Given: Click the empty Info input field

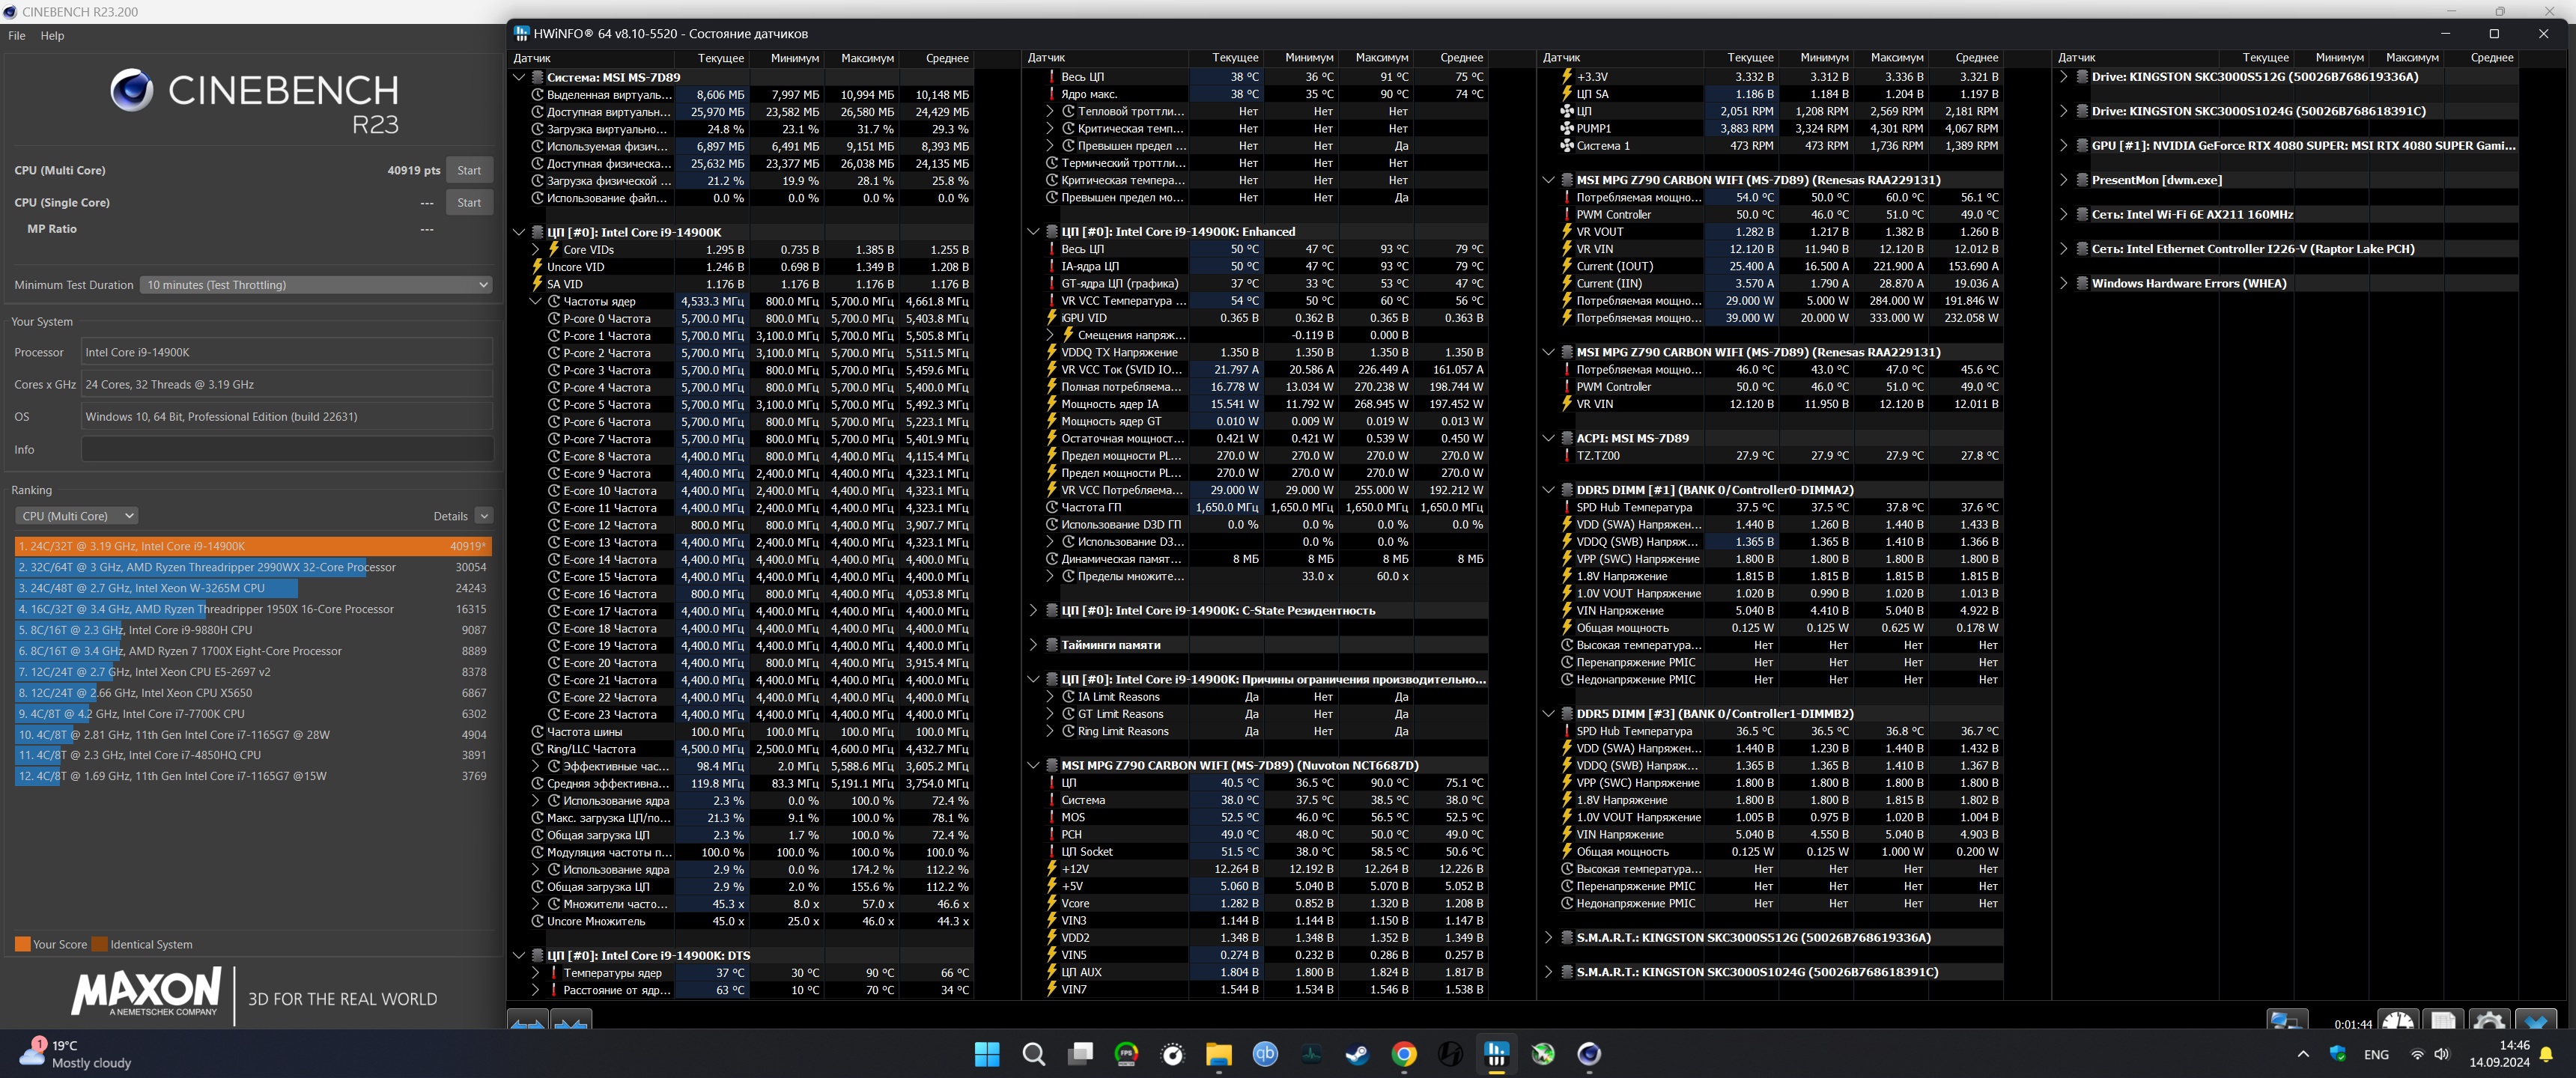Looking at the screenshot, I should (287, 450).
